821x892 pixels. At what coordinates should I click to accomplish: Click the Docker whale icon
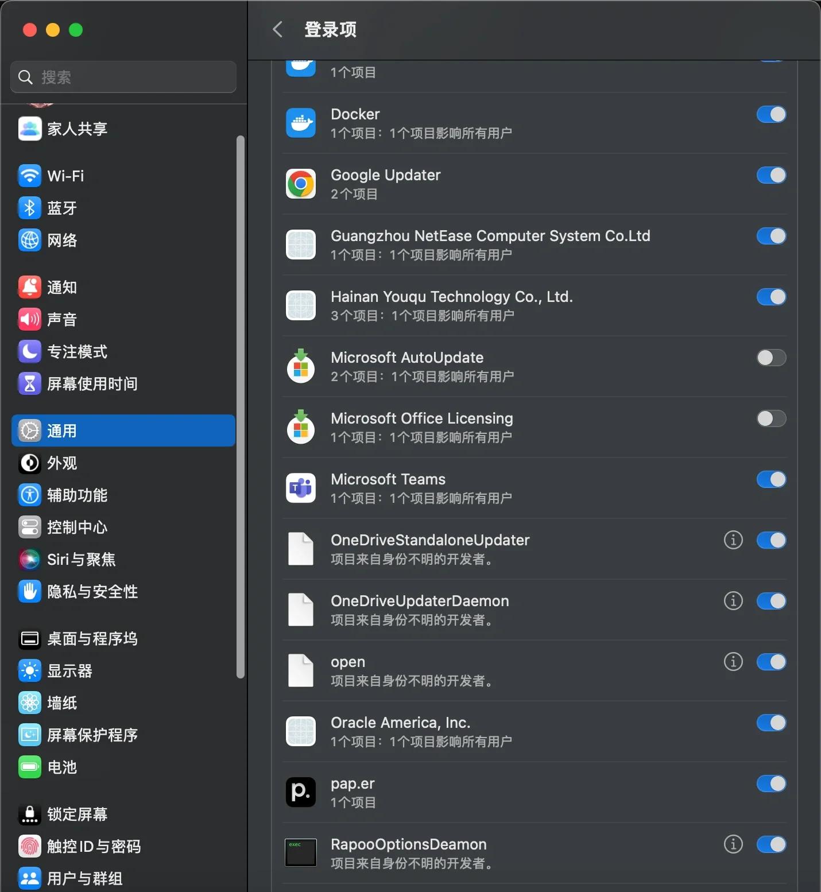301,123
